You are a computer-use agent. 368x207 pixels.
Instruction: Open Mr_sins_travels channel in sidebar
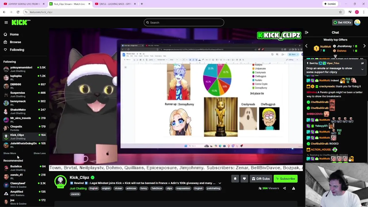[x=24, y=120]
